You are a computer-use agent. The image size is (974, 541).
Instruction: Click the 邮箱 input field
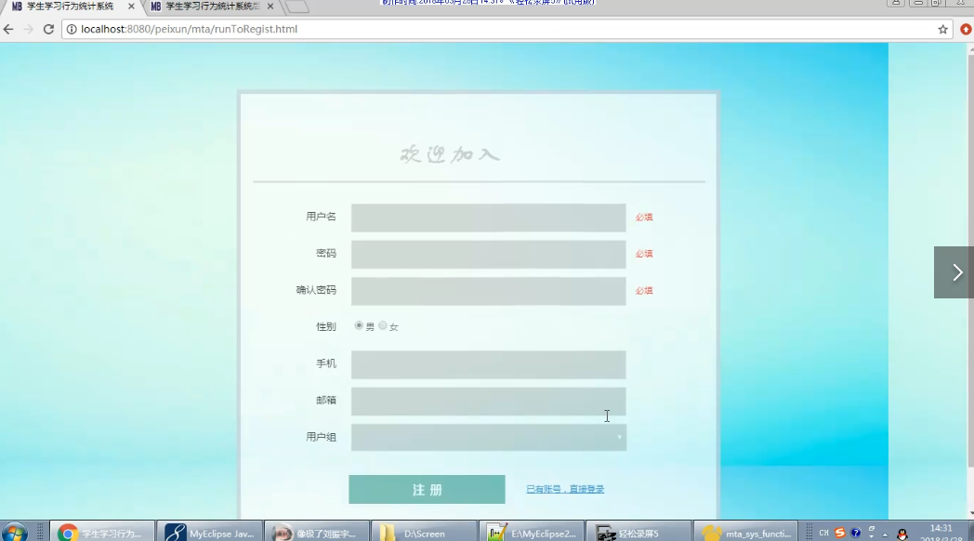pyautogui.click(x=488, y=402)
